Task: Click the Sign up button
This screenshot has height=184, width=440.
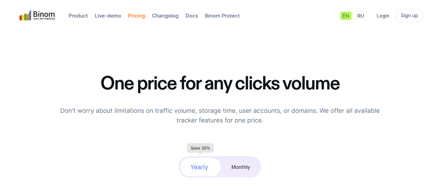Action: [409, 15]
